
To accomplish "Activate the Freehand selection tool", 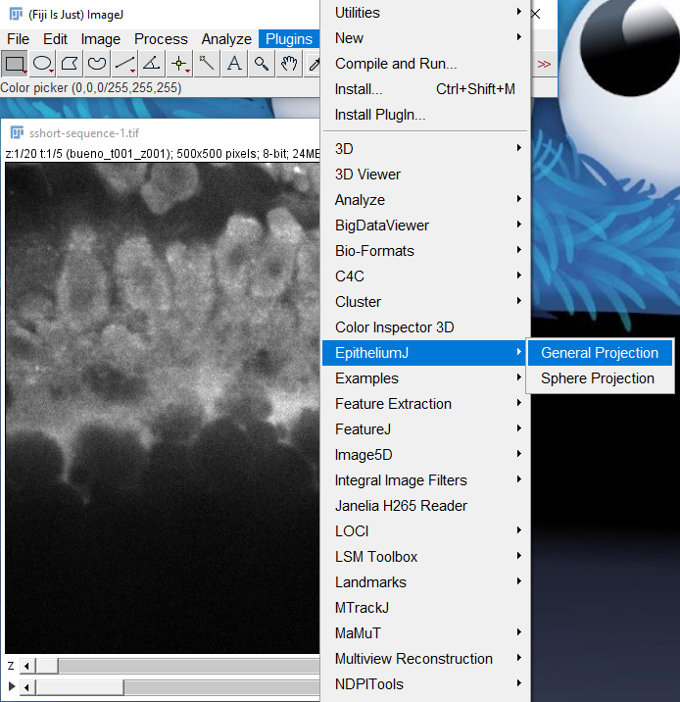I will tap(97, 64).
